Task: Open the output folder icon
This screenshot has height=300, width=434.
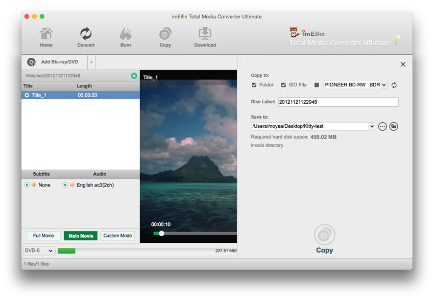Action: [394, 127]
